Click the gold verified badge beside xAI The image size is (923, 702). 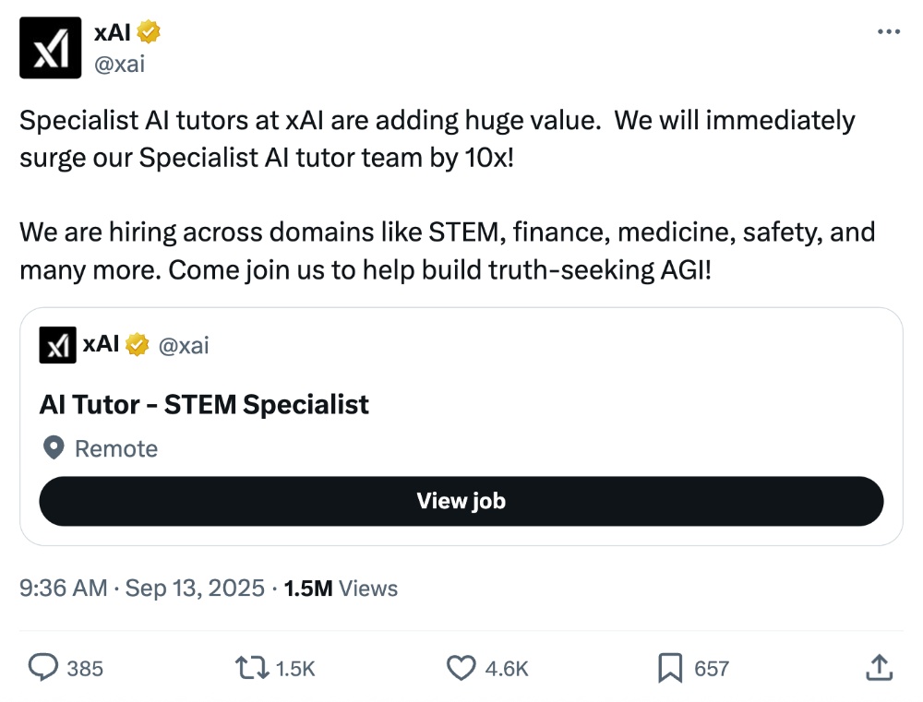click(150, 32)
